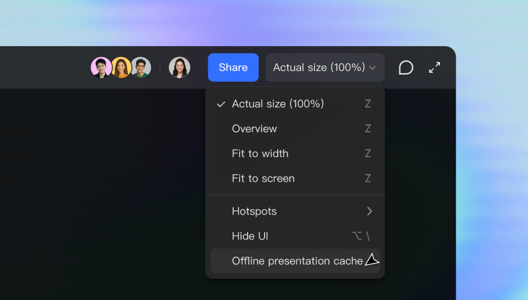Open the current user's profile avatar

[x=180, y=67]
